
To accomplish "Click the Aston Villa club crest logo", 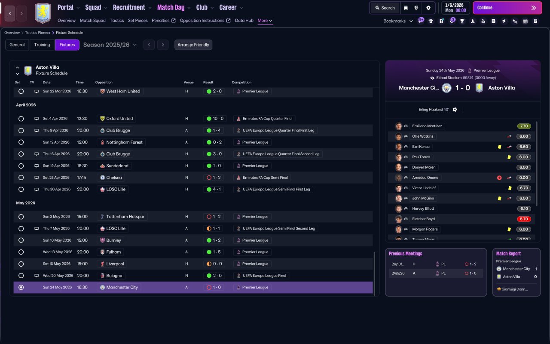I will [x=43, y=13].
